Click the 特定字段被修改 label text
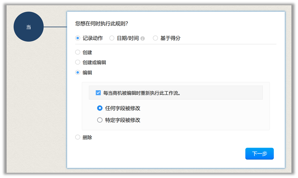The image size is (298, 178). pyautogui.click(x=123, y=120)
